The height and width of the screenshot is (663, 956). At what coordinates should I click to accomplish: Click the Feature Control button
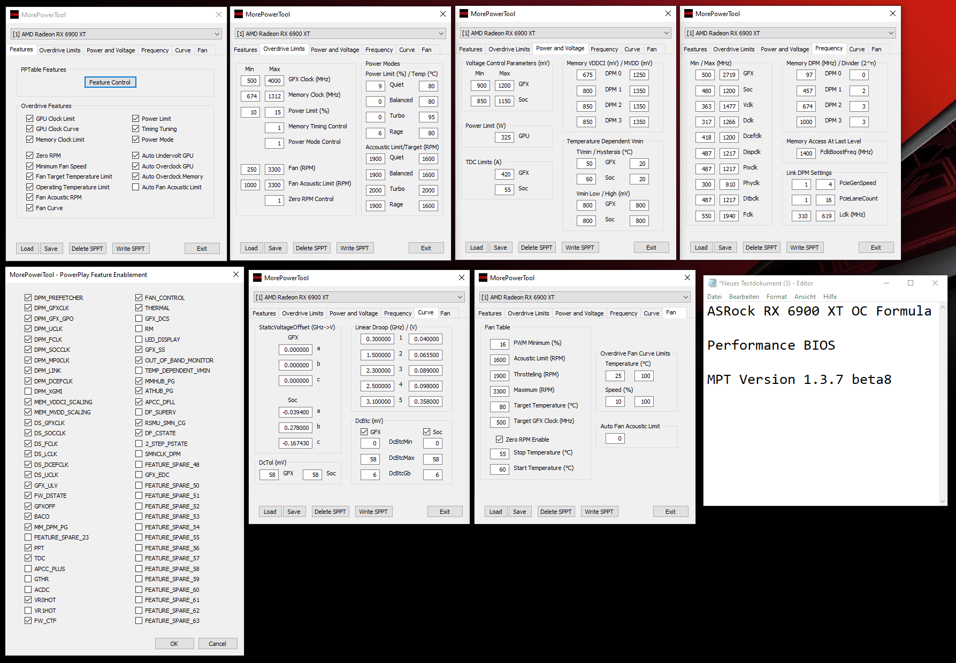point(110,82)
